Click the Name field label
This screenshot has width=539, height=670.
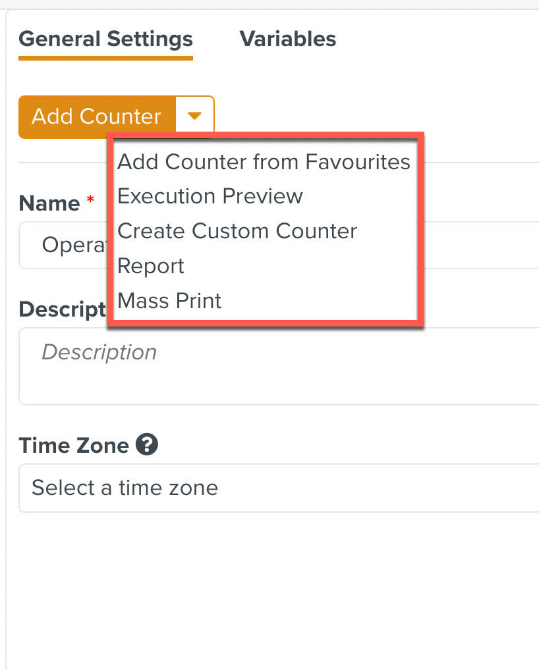click(x=49, y=203)
